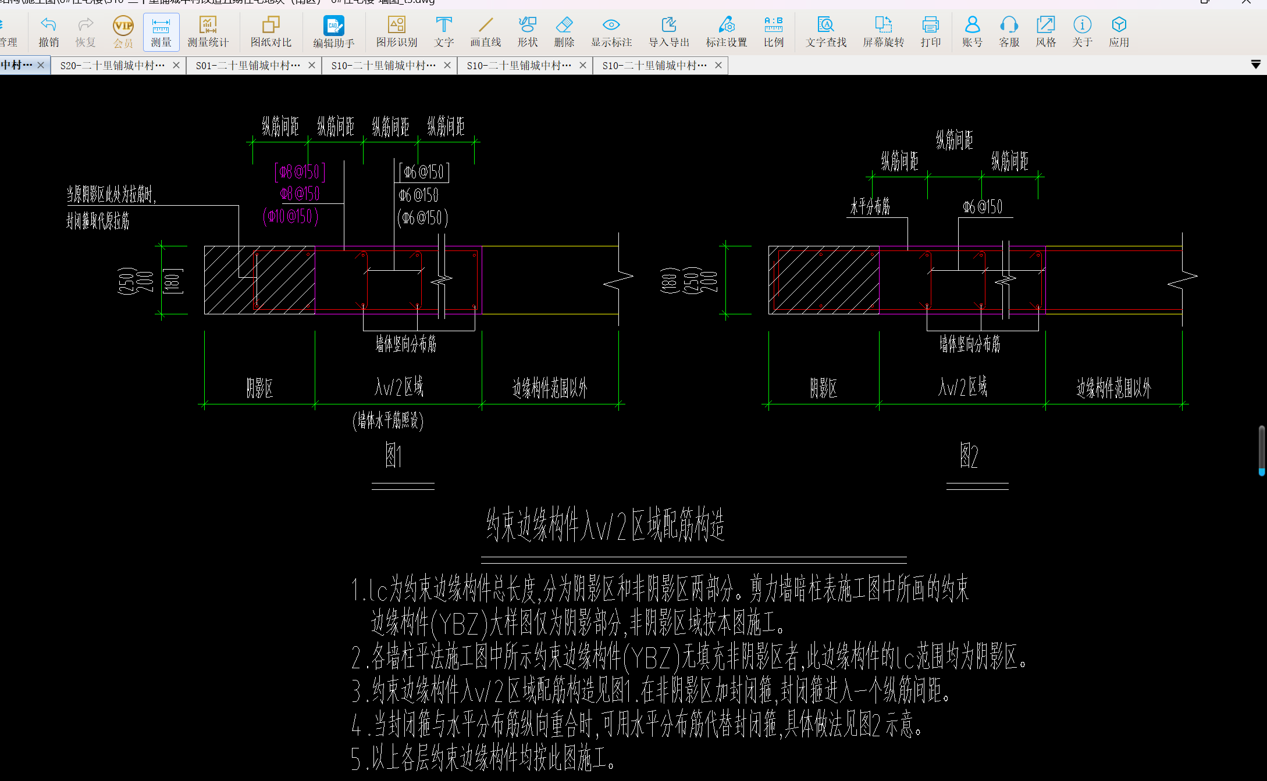Close the last S10 drawing tab
The width and height of the screenshot is (1267, 781).
point(718,66)
